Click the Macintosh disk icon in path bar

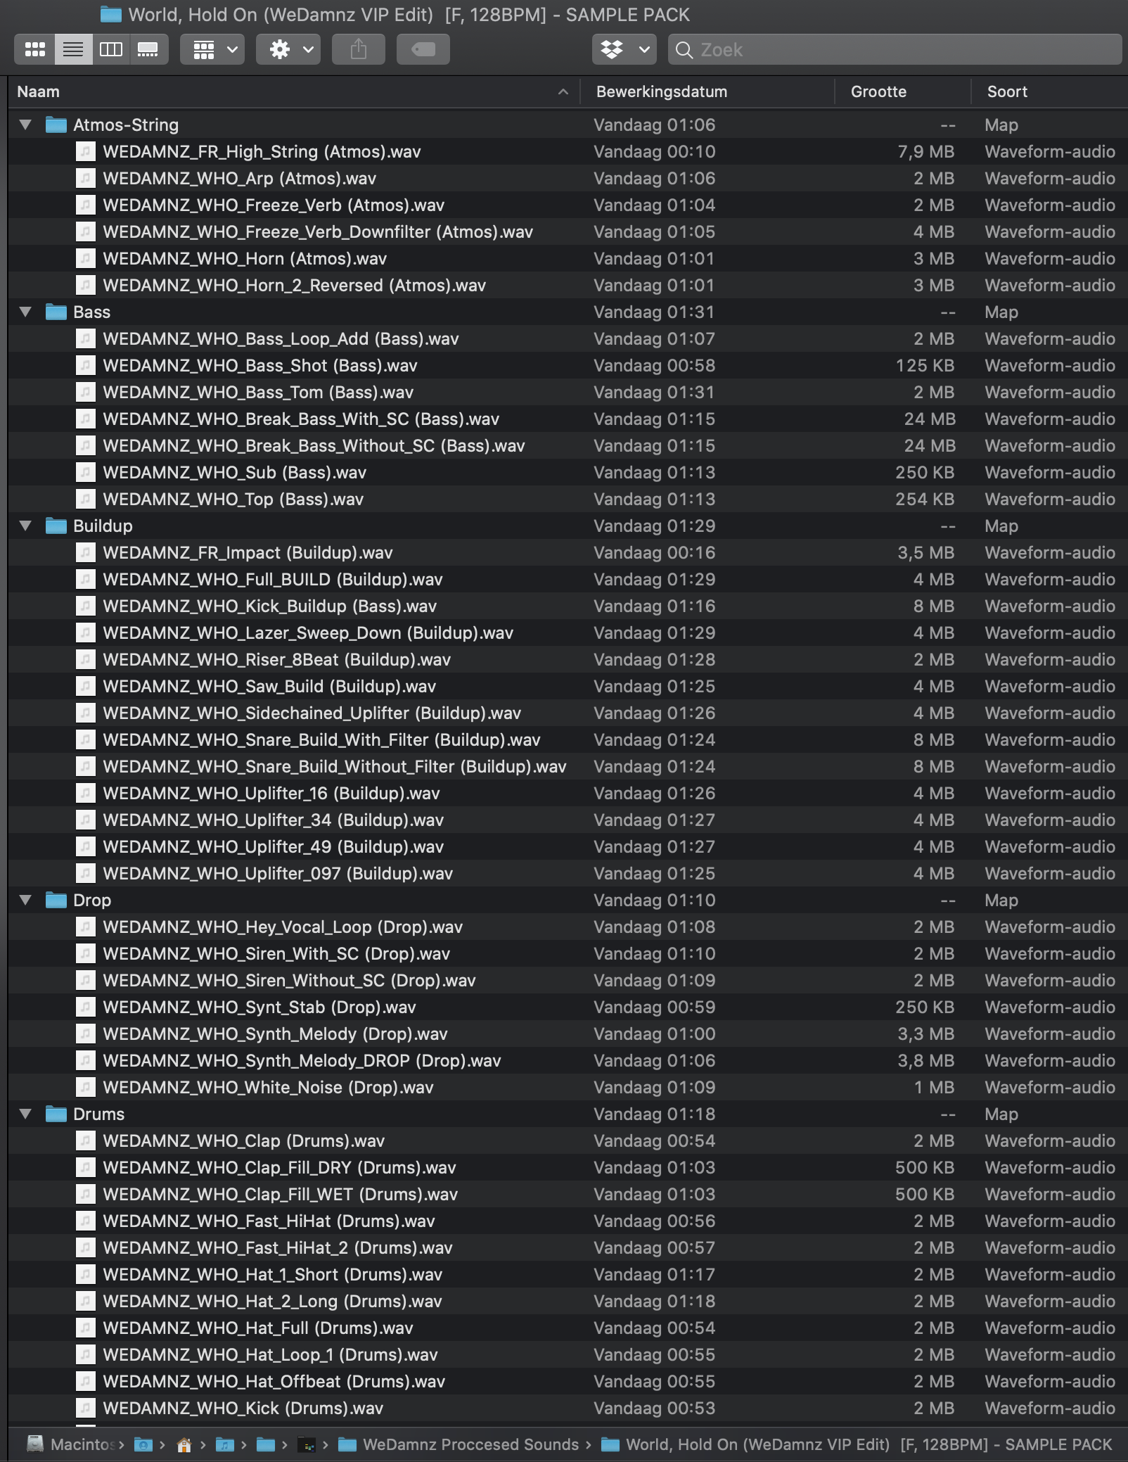coord(35,1444)
